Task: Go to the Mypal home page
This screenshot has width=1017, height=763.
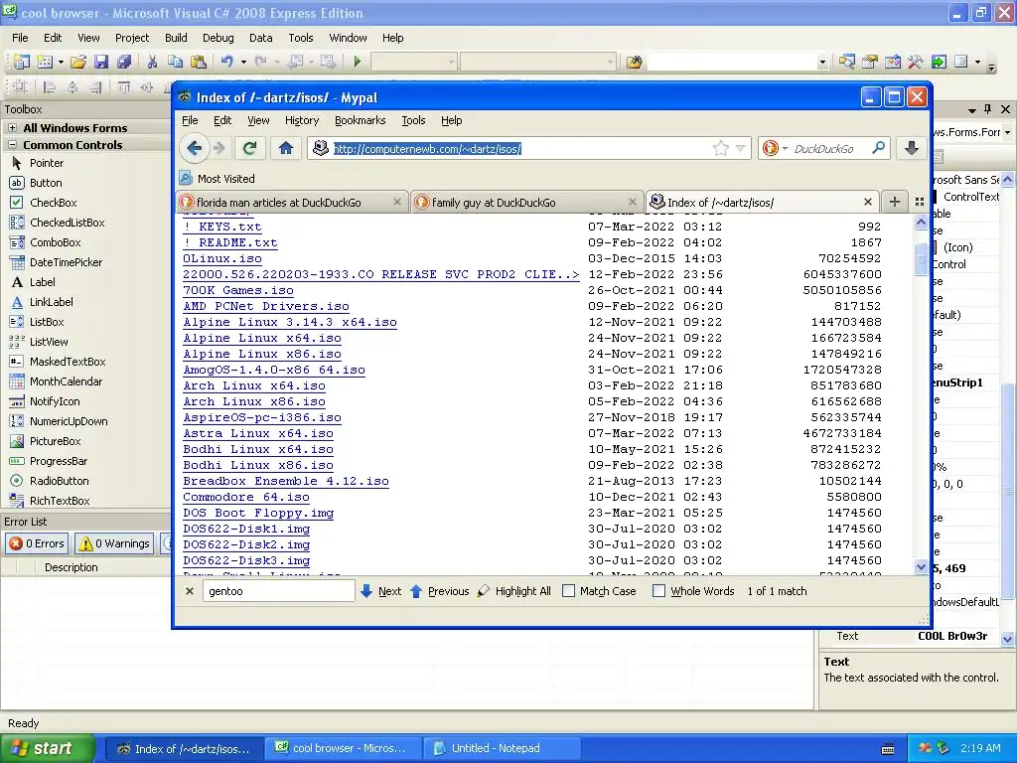Action: point(285,149)
